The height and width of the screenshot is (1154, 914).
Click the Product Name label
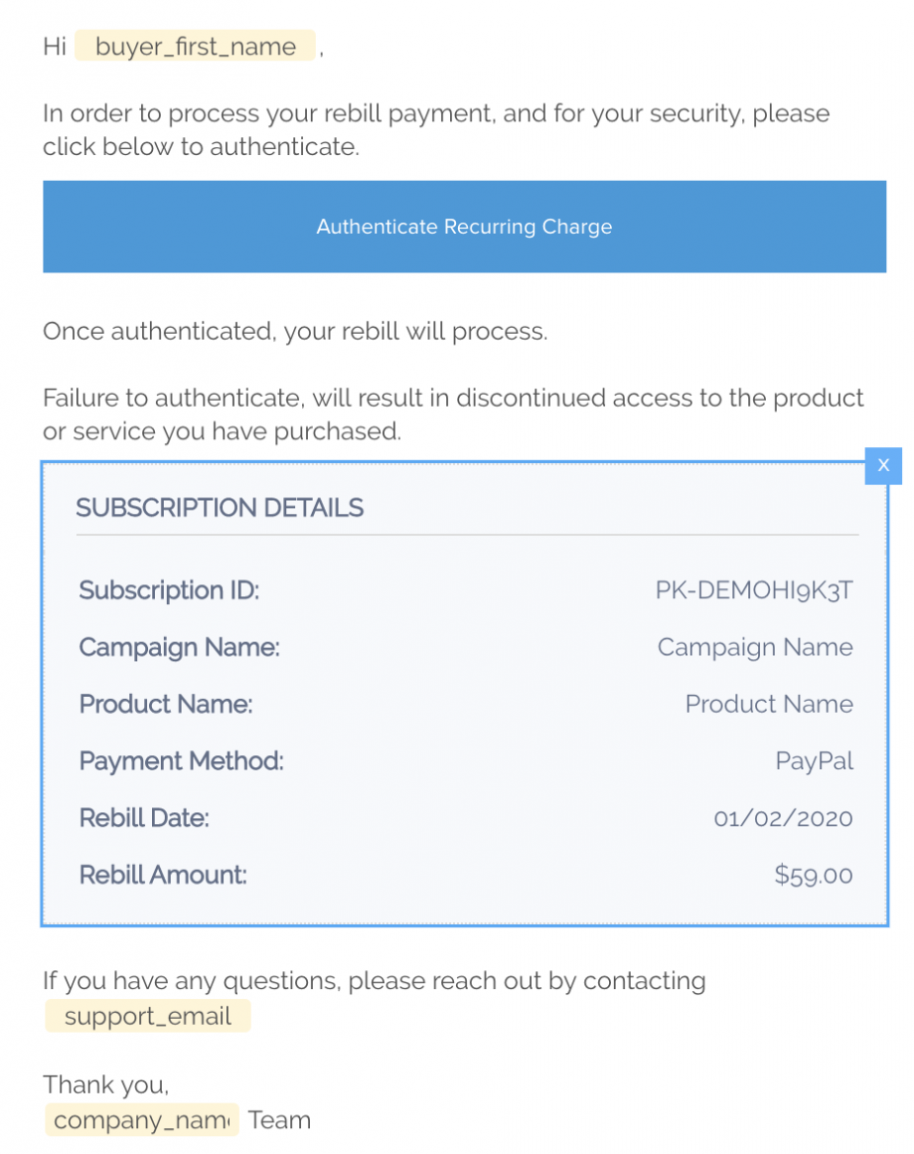tap(166, 704)
